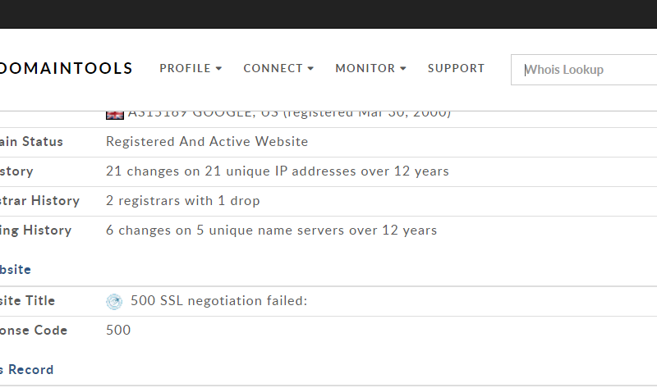Click the response code value 500

coord(118,331)
